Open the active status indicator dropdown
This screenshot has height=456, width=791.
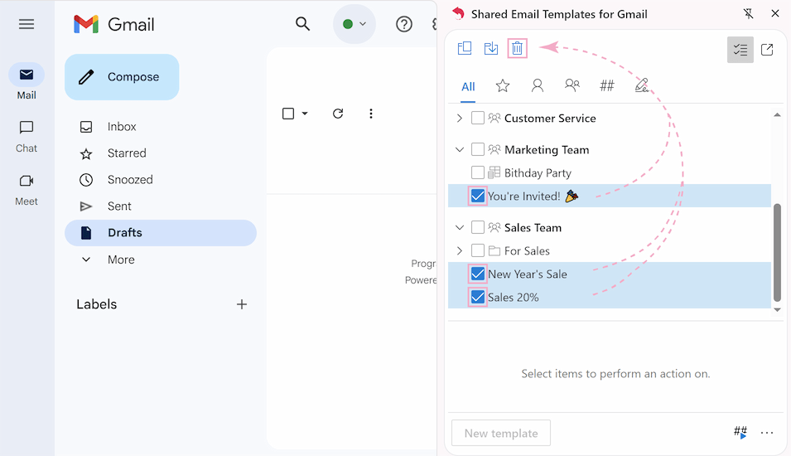click(355, 24)
